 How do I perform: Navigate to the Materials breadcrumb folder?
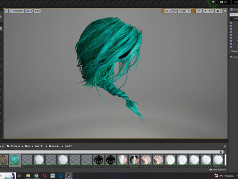coord(54,146)
